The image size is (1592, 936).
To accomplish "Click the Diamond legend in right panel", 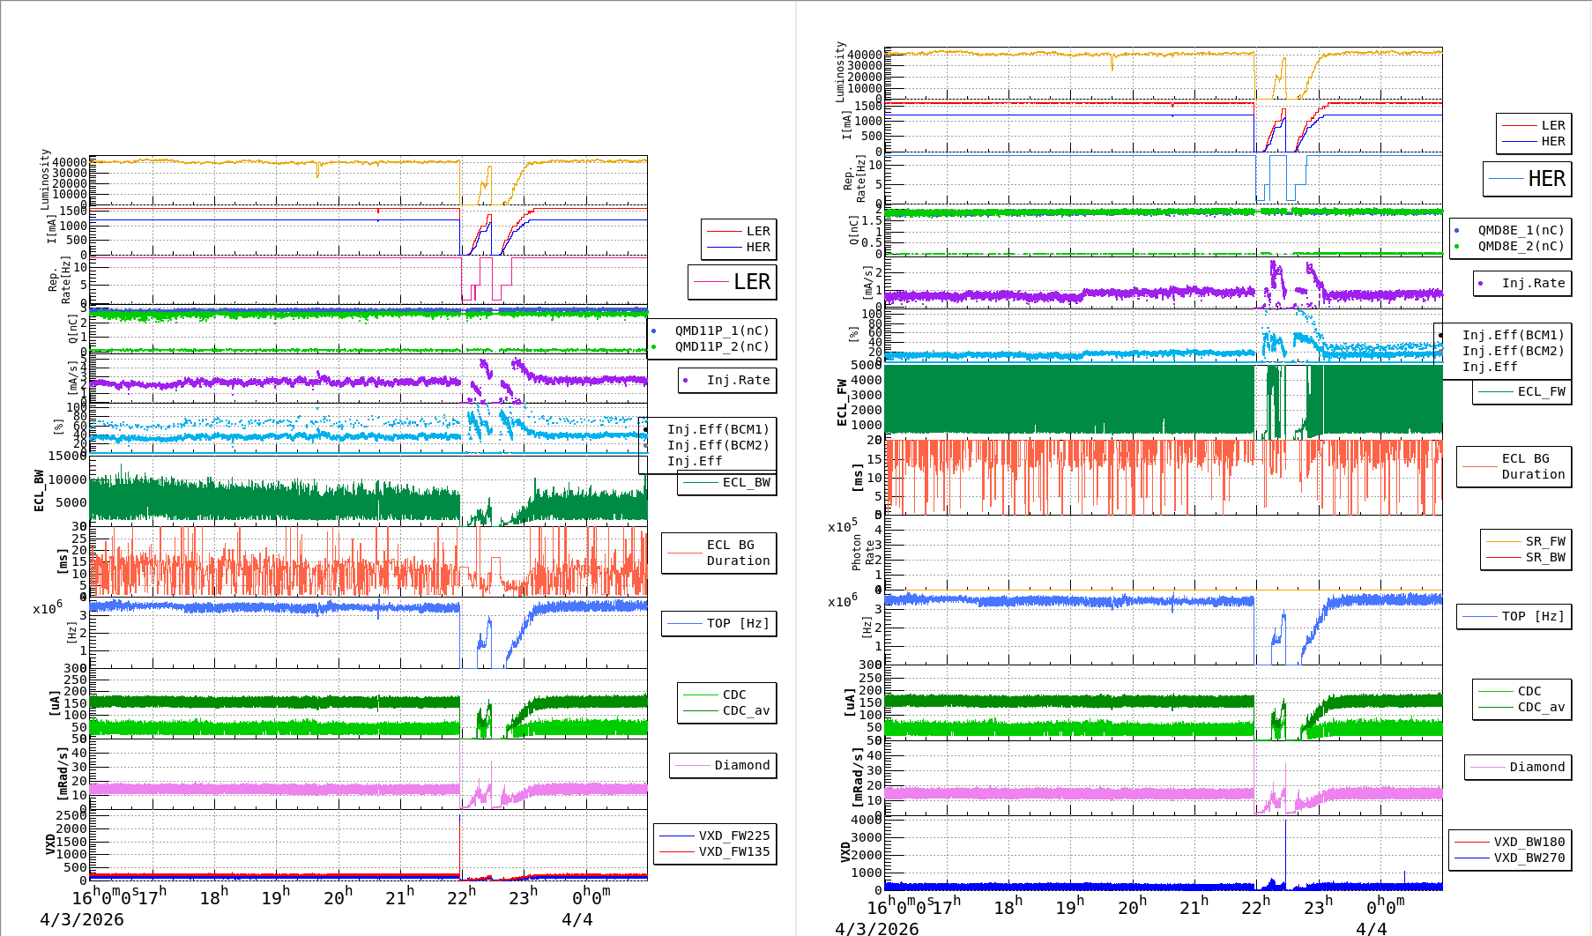I will pyautogui.click(x=1536, y=767).
